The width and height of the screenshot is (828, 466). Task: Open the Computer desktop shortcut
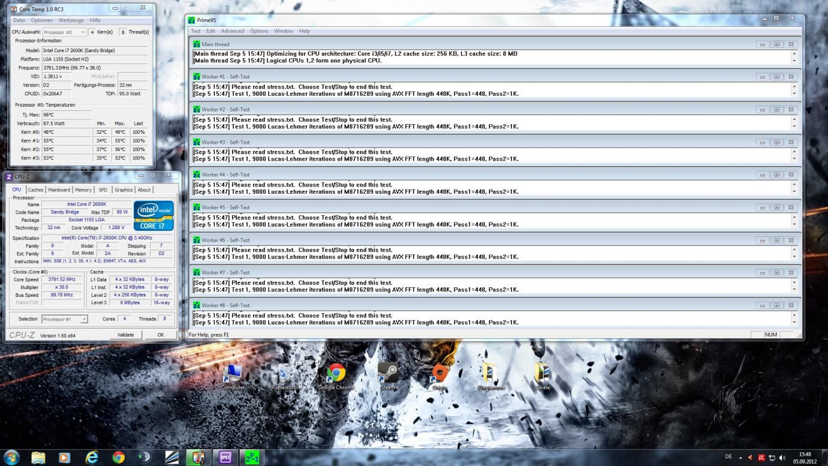(x=233, y=376)
